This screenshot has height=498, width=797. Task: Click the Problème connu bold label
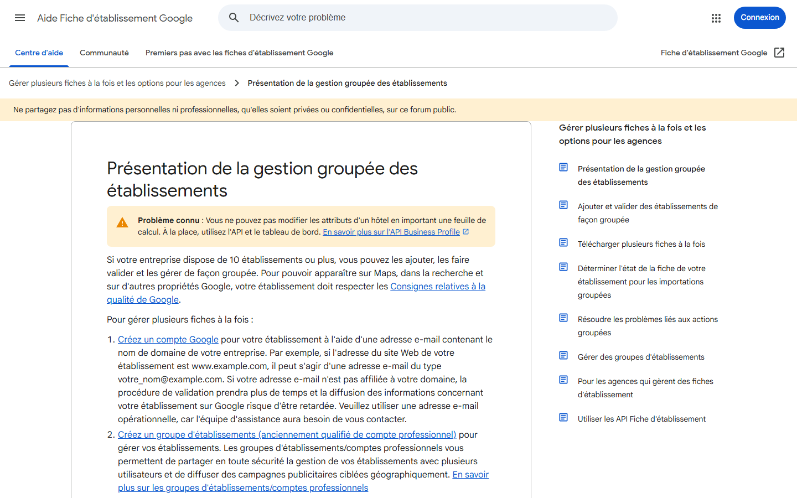point(168,220)
